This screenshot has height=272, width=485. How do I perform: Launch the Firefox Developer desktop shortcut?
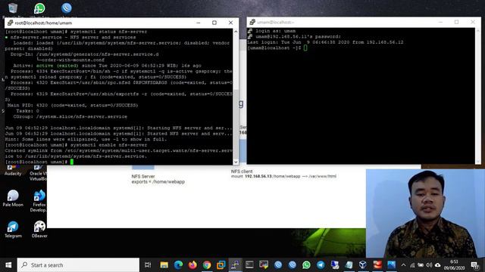39,201
